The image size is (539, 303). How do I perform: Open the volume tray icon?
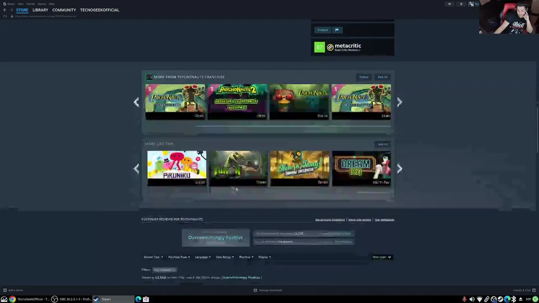472,299
